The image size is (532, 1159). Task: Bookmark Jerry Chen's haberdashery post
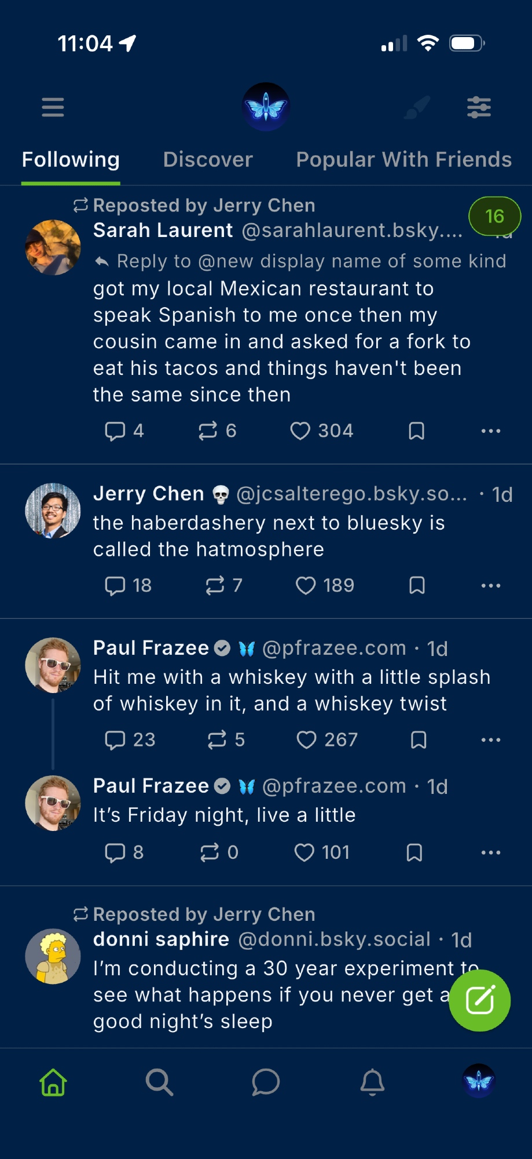point(417,586)
